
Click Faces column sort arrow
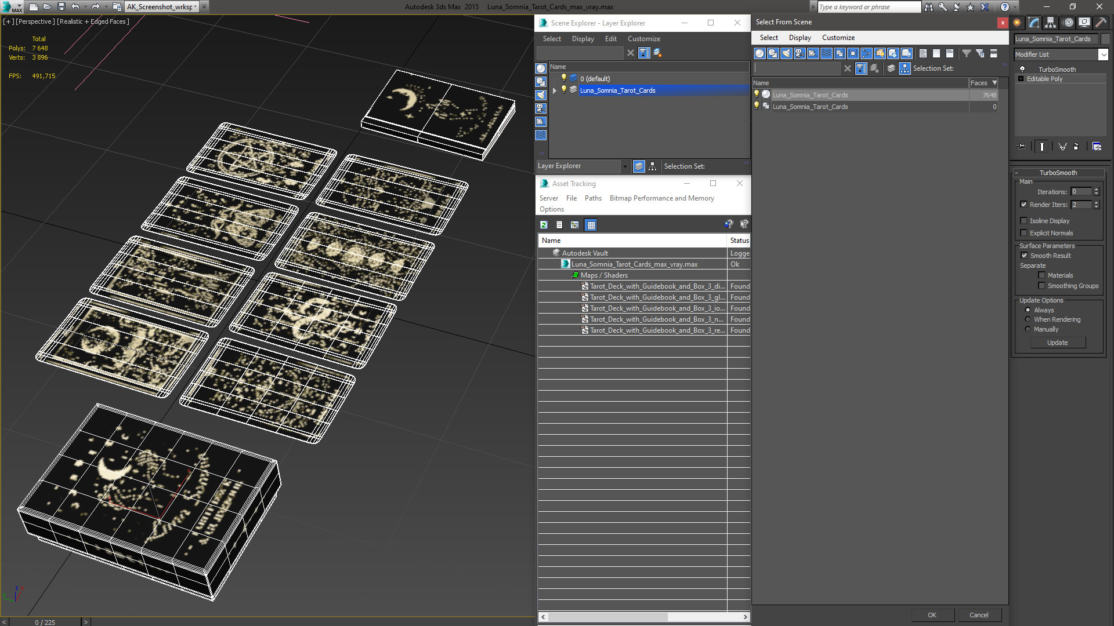[994, 83]
